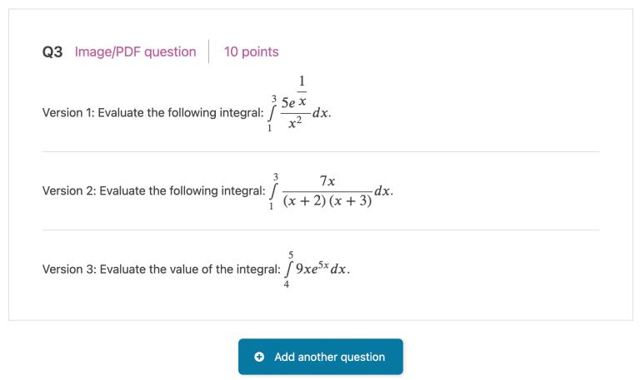640x380 pixels.
Task: Click the integral sign in Version 3
Action: [288, 269]
